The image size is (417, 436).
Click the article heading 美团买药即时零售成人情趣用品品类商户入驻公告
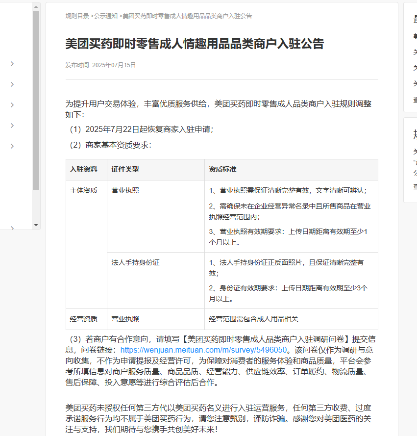click(194, 43)
